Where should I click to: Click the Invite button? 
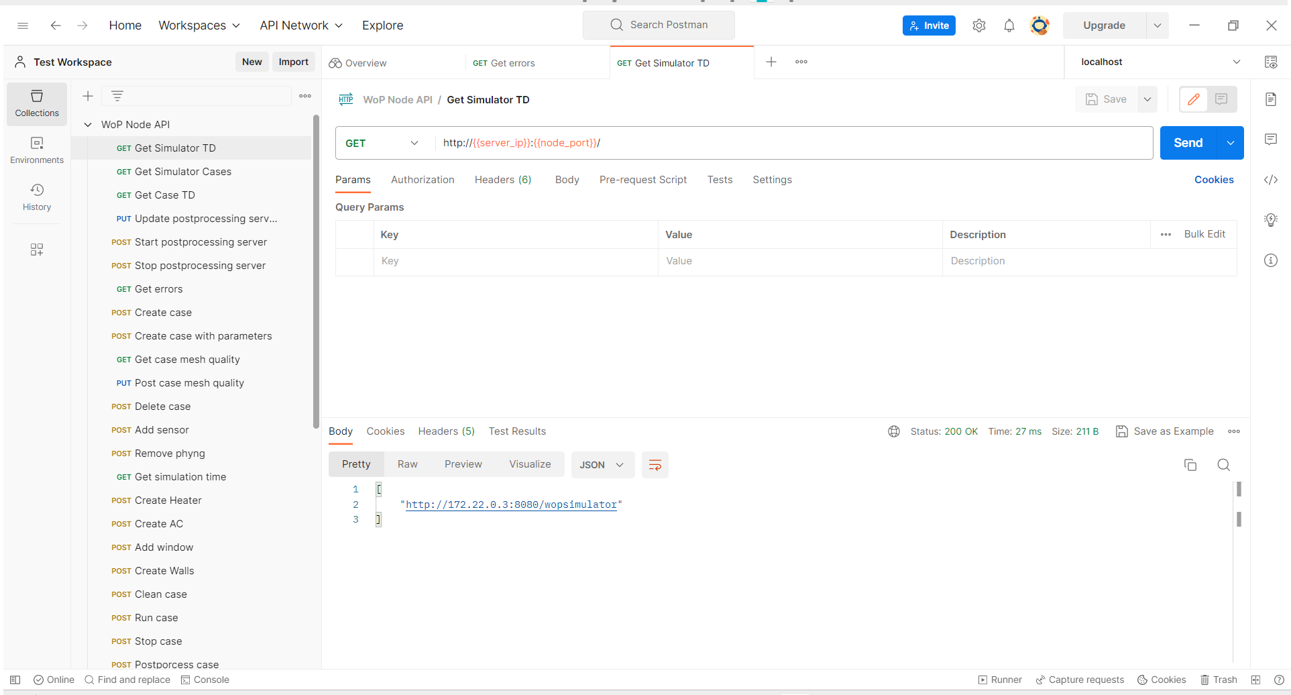pos(929,25)
